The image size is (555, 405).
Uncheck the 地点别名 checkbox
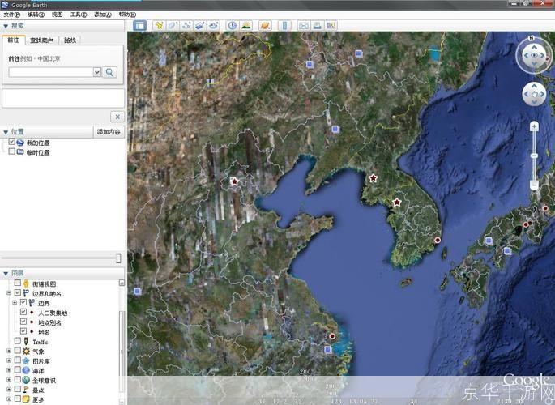[23, 322]
